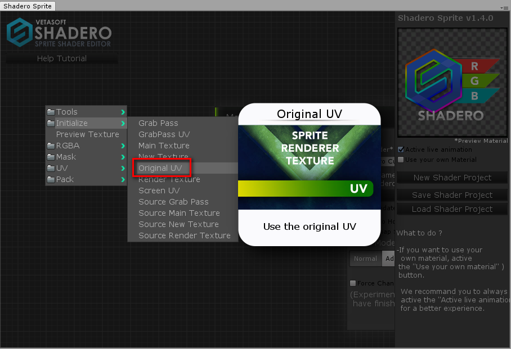
Task: Choose Render Texture from submenu
Action: click(x=183, y=179)
